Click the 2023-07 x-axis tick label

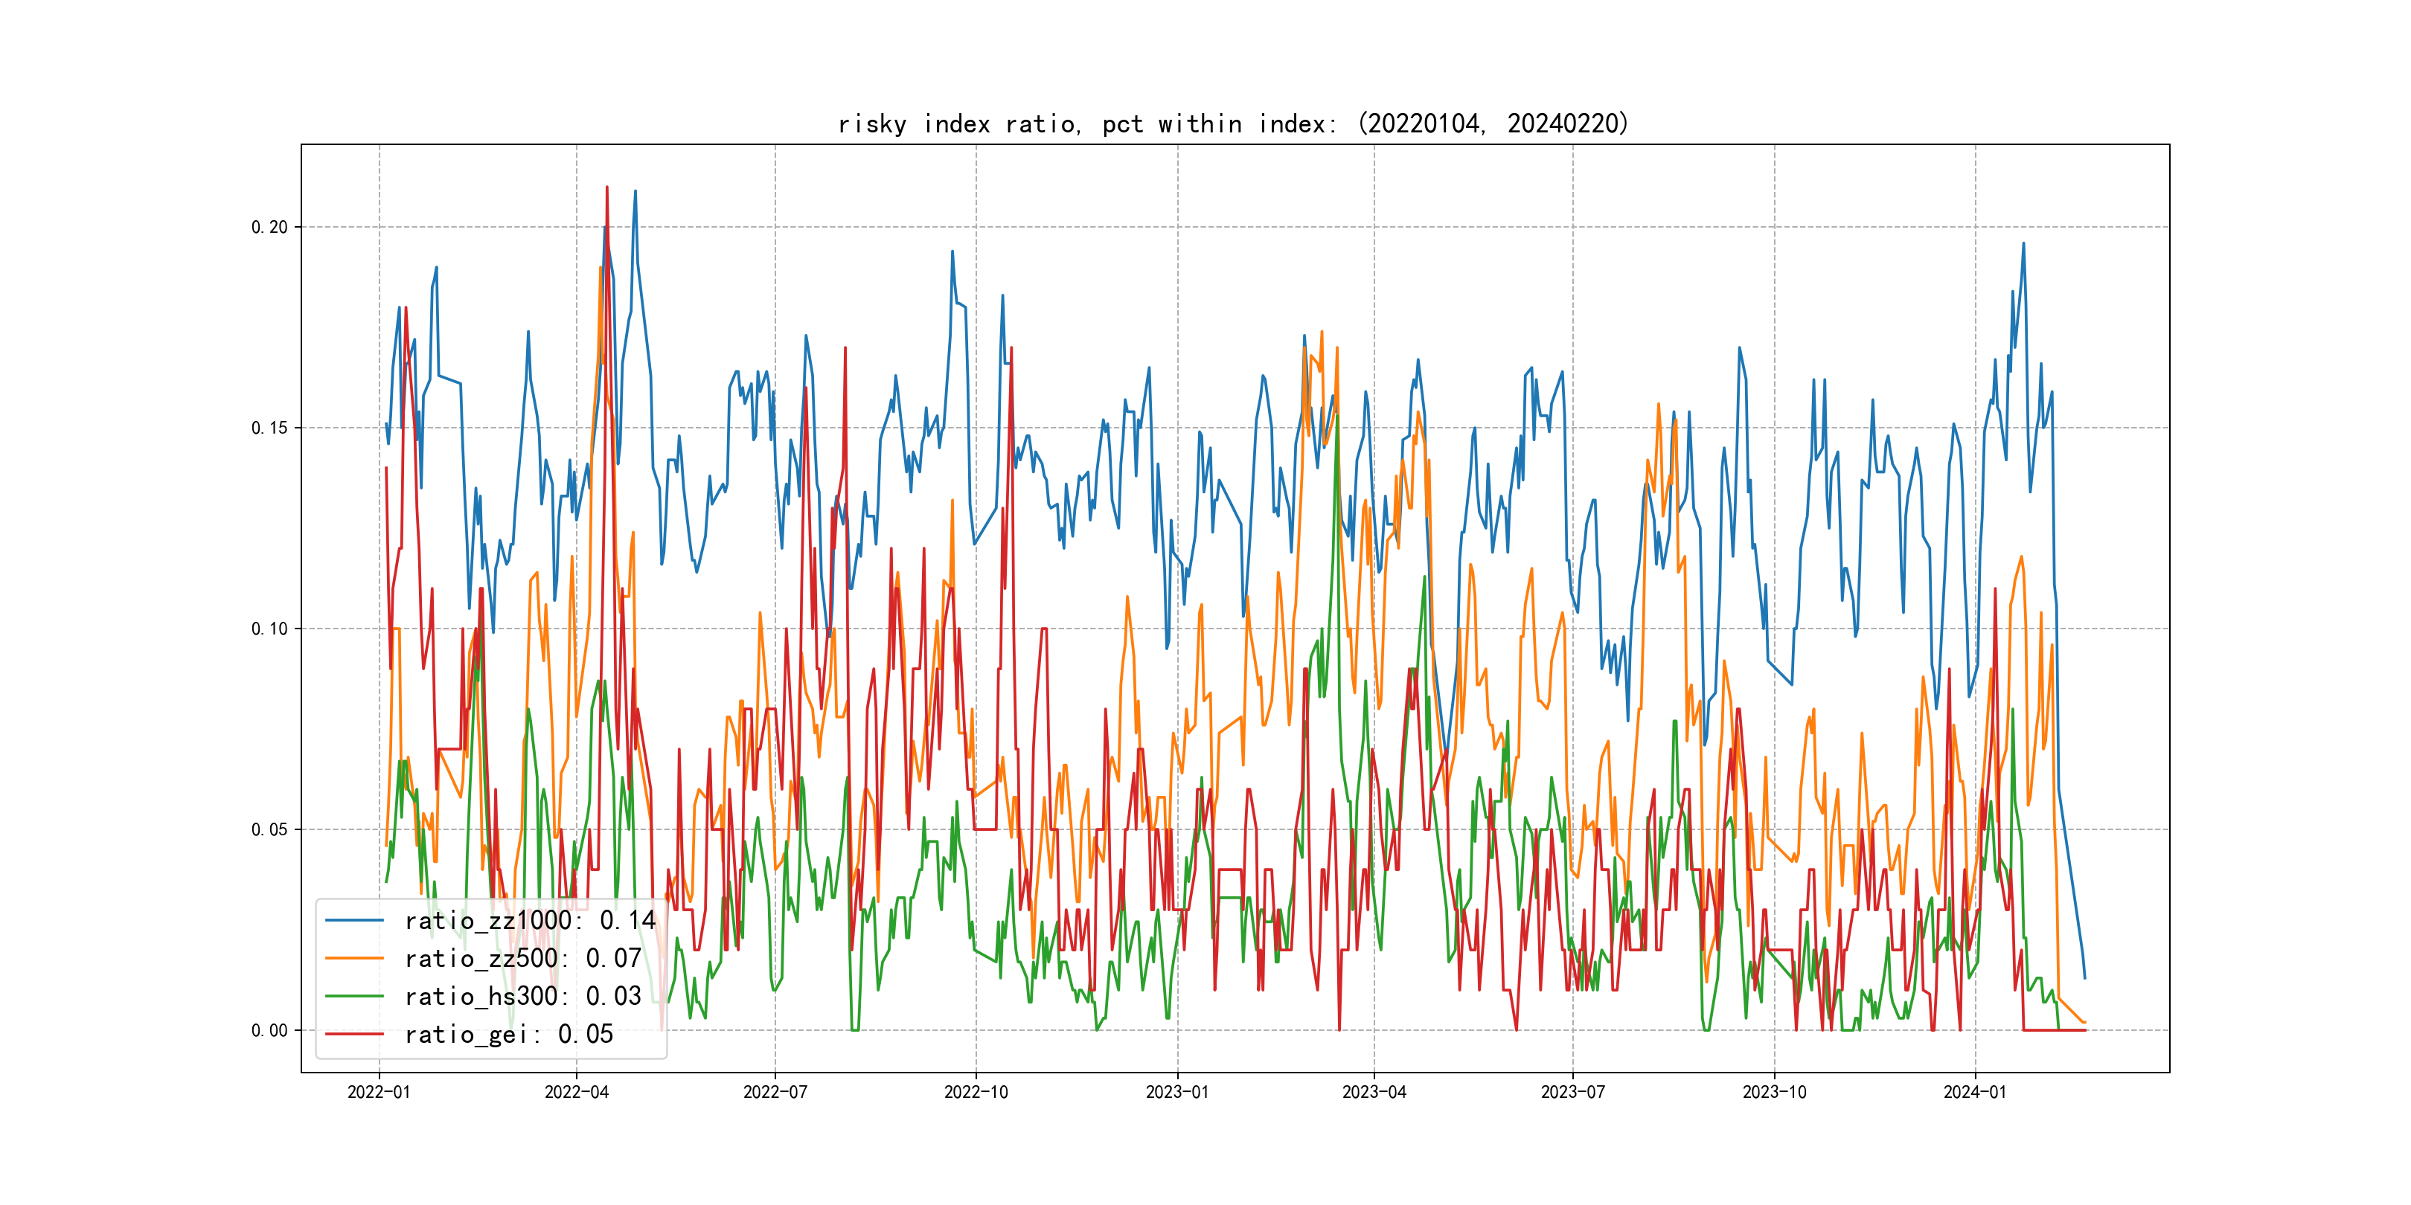(1572, 1093)
